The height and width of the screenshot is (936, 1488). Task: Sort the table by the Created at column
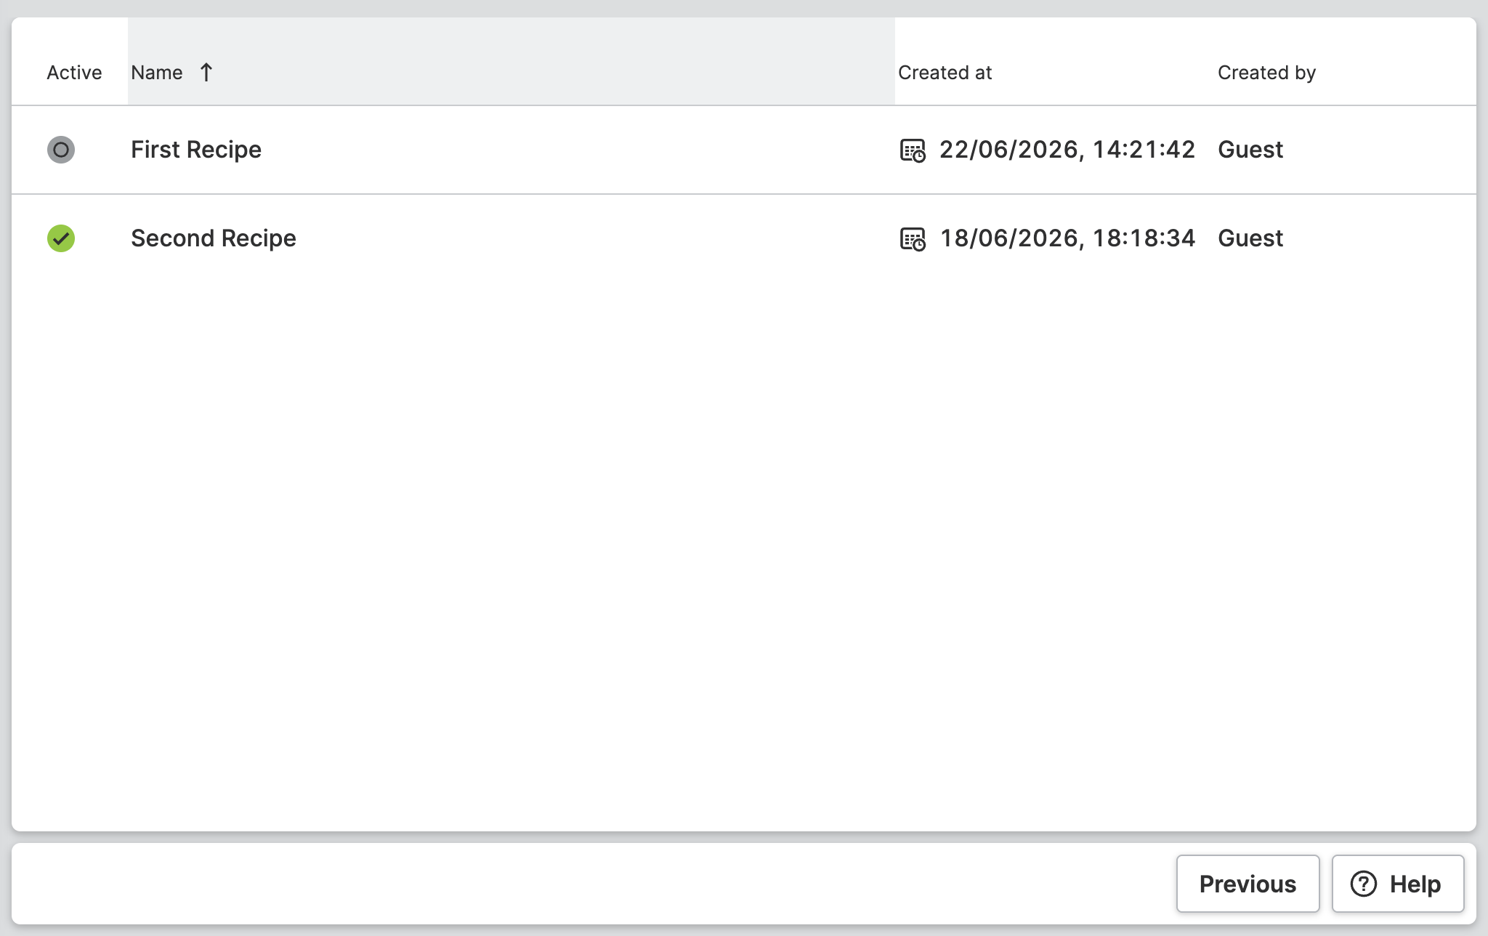[x=945, y=73]
